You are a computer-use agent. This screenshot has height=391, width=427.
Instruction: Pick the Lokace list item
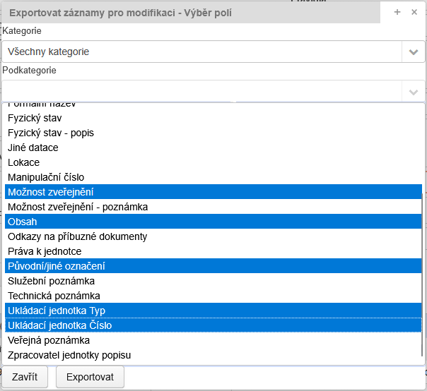tap(23, 162)
